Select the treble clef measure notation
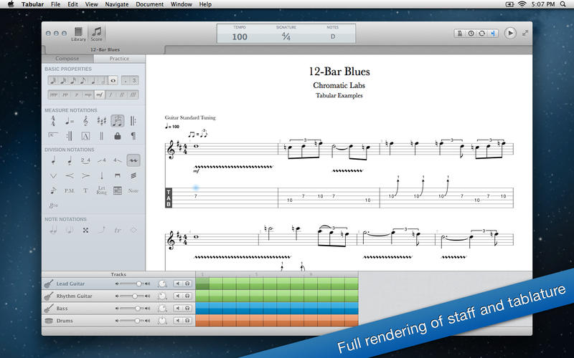The width and height of the screenshot is (574, 358). click(85, 120)
